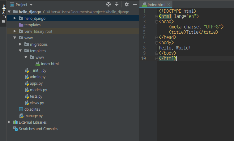Image resolution: width=234 pixels, height=141 pixels.
Task: Click the <!DOCTYPE html> code line
Action: (177, 11)
